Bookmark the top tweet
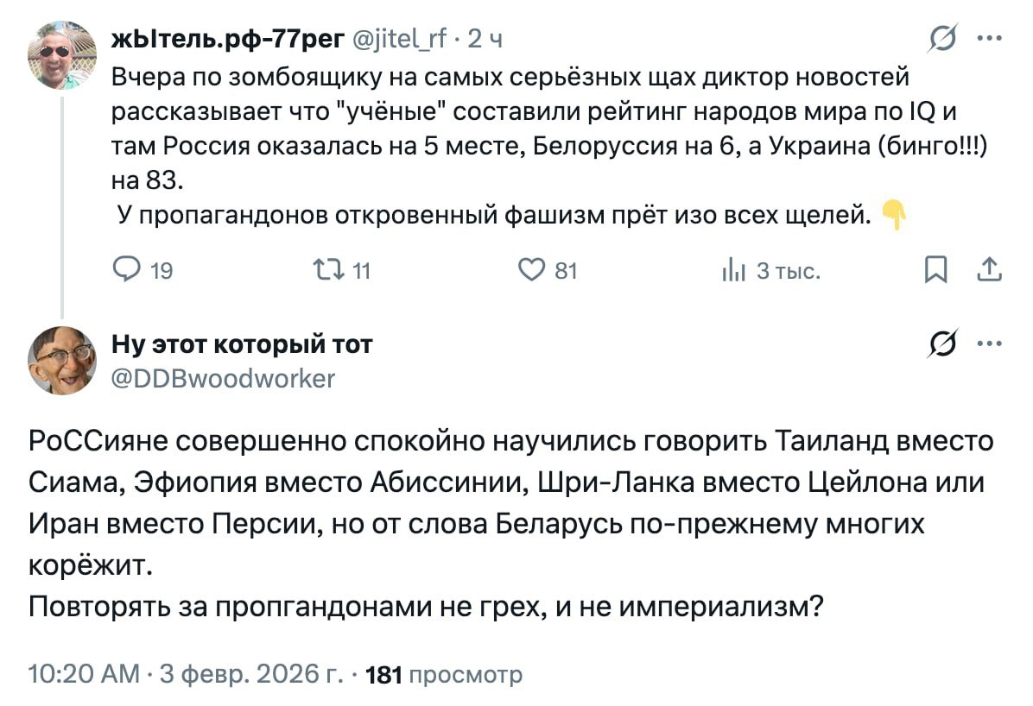The height and width of the screenshot is (706, 1033). coord(935,271)
